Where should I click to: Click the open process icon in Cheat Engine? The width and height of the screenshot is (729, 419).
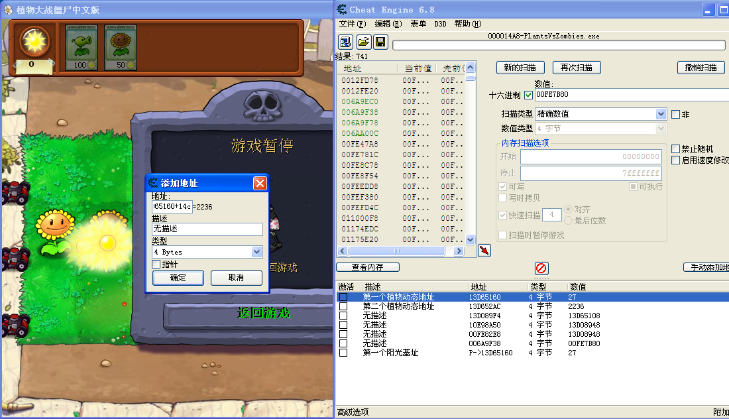345,42
